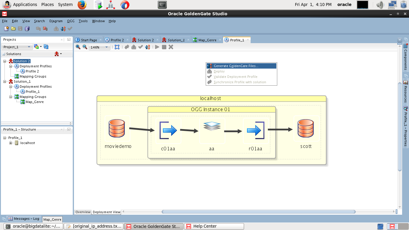Screen dimensions: 409x230
Task: Collapse the Solution 2 tree node
Action: pyautogui.click(x=5, y=61)
